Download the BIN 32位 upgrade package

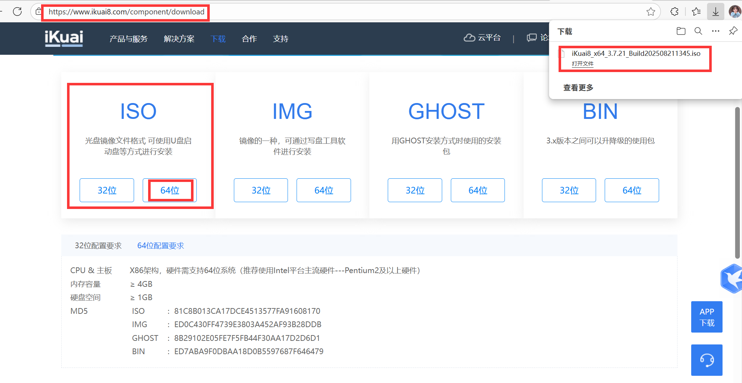(569, 190)
